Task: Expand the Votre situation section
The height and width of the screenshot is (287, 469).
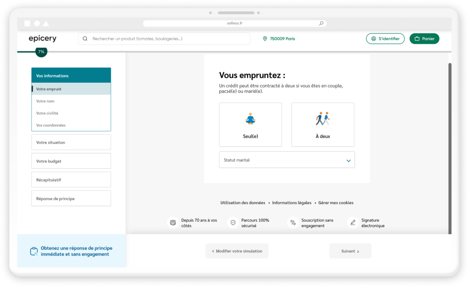Action: [71, 142]
